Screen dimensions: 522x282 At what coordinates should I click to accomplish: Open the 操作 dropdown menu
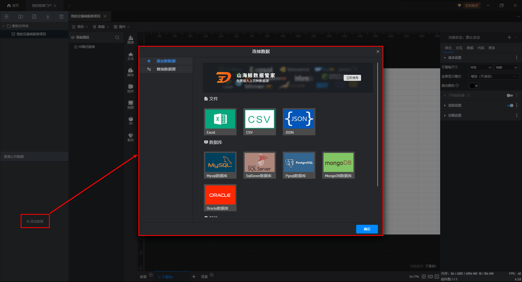[122, 27]
